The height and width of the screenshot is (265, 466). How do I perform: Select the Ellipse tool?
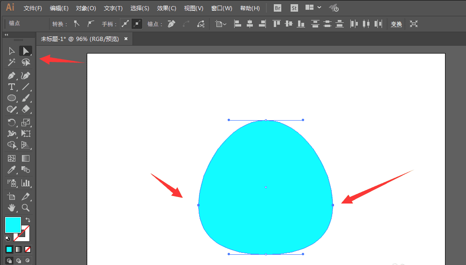click(12, 98)
